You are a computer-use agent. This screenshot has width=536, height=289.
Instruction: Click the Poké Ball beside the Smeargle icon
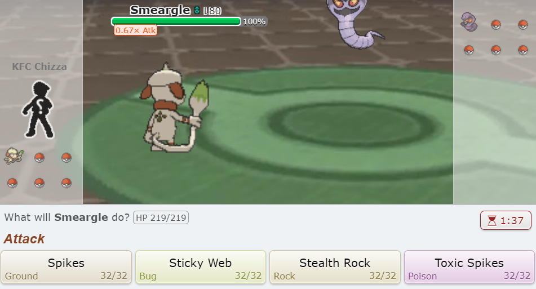(x=39, y=158)
